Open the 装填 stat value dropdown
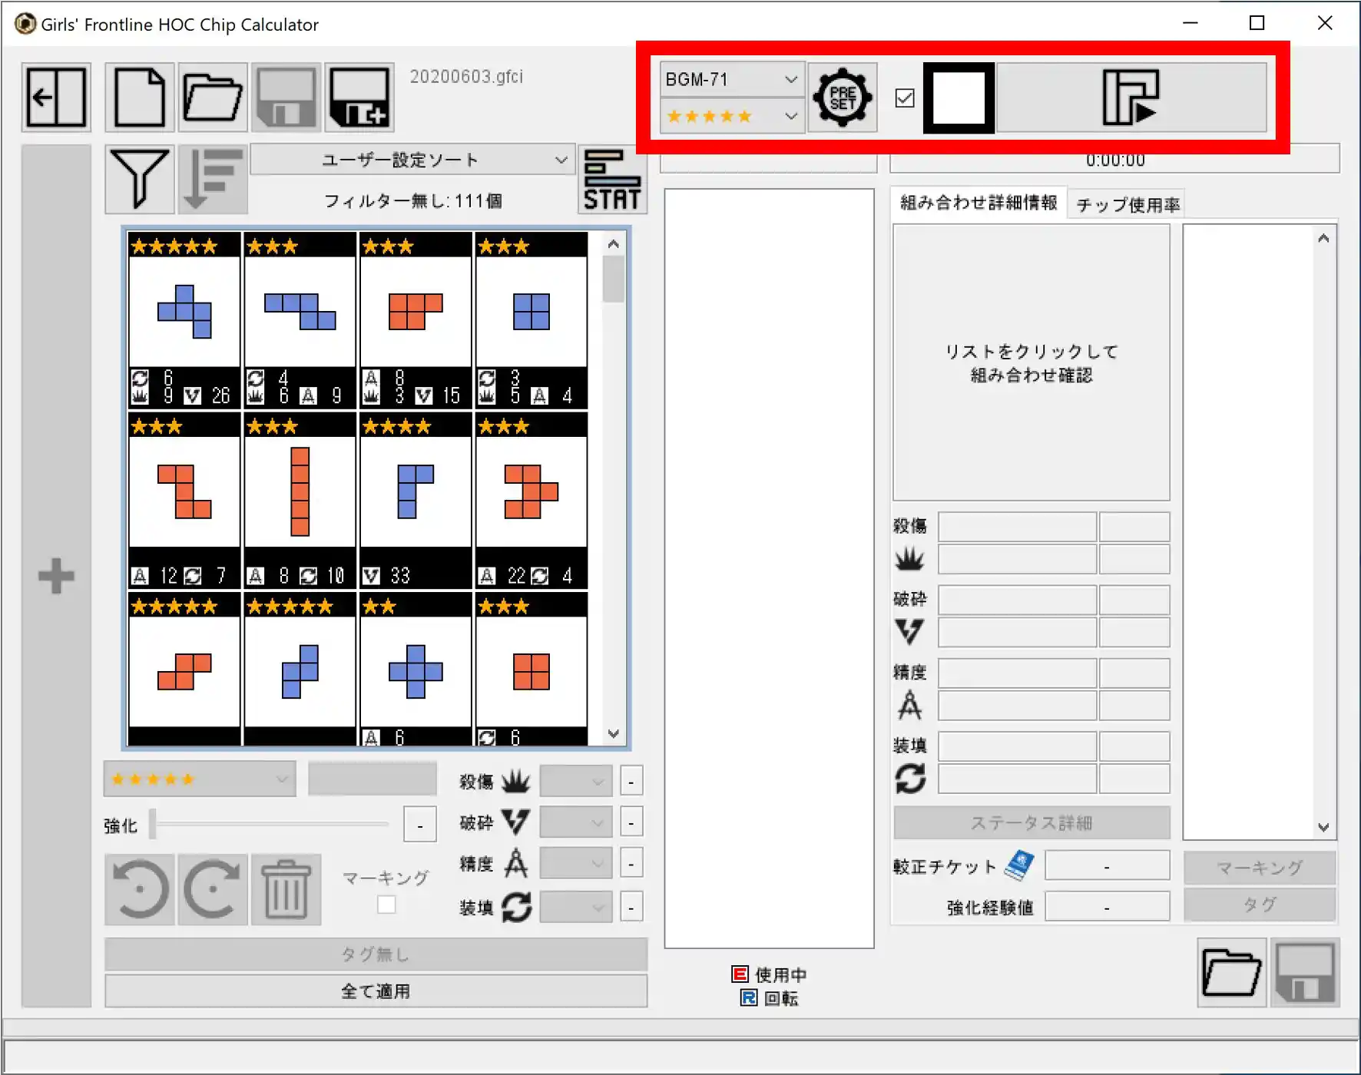Viewport: 1361px width, 1075px height. [x=576, y=907]
